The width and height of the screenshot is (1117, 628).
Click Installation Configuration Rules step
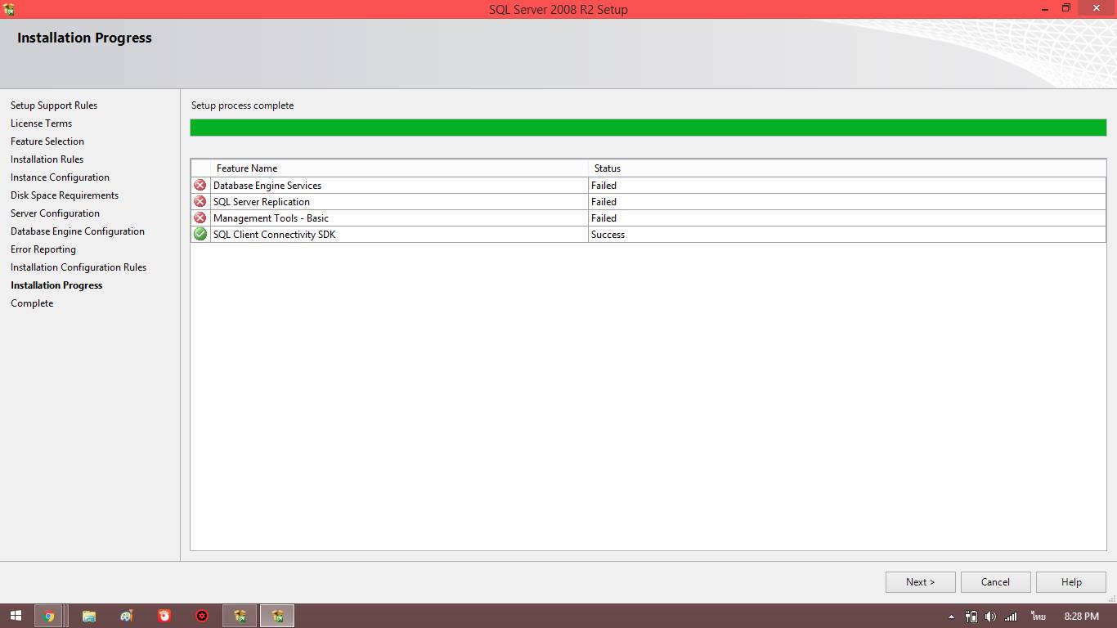(x=79, y=267)
